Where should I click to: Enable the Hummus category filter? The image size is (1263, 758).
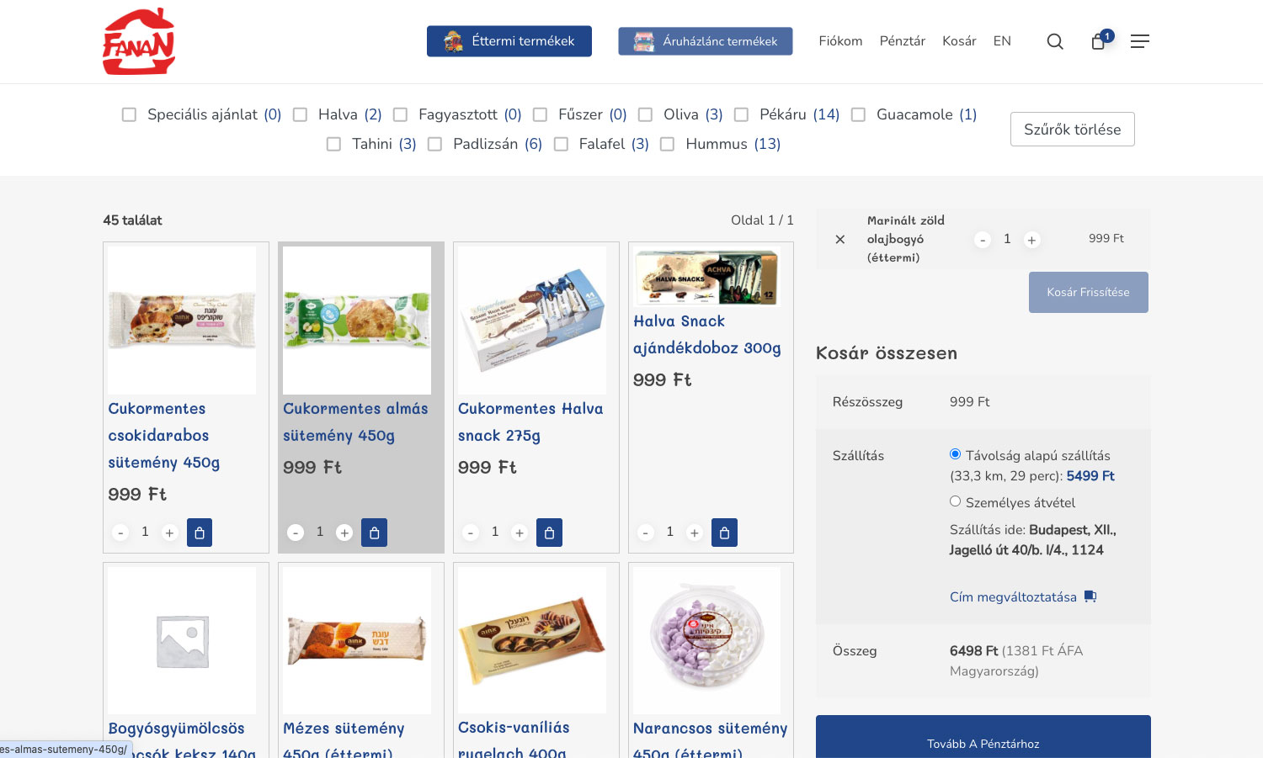pyautogui.click(x=667, y=144)
